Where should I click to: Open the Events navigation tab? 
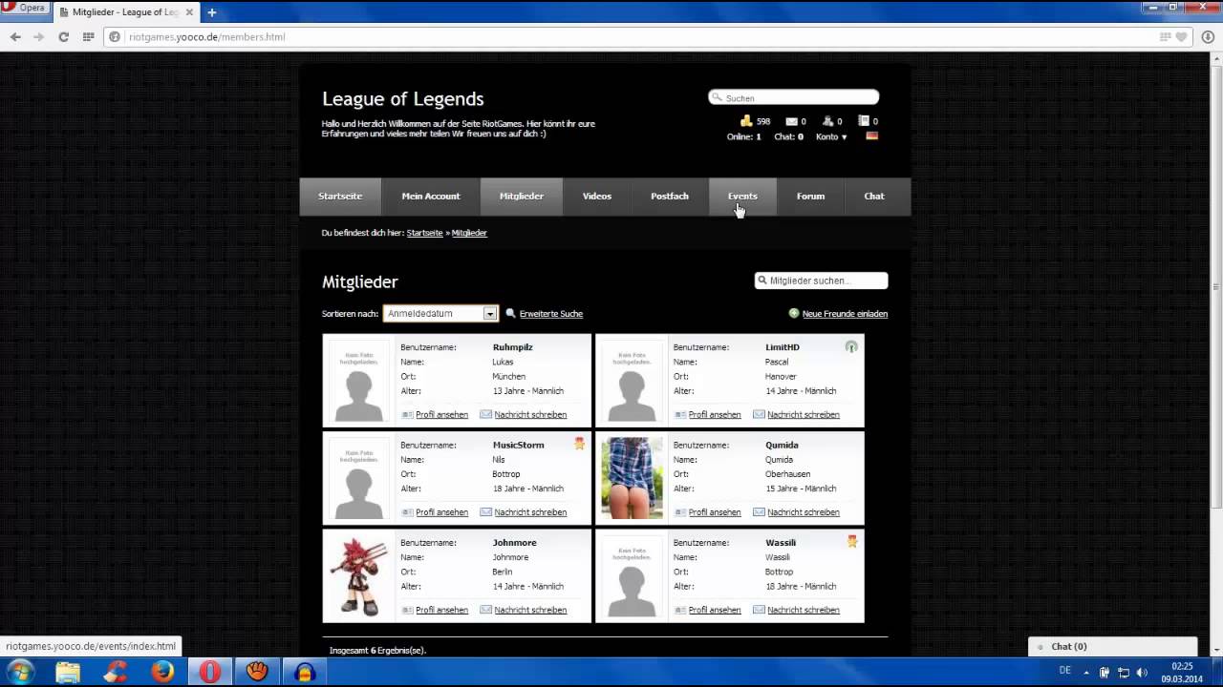(x=742, y=197)
